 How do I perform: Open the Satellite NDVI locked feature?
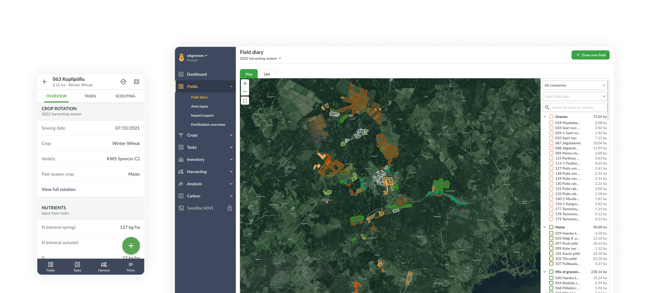[x=199, y=208]
